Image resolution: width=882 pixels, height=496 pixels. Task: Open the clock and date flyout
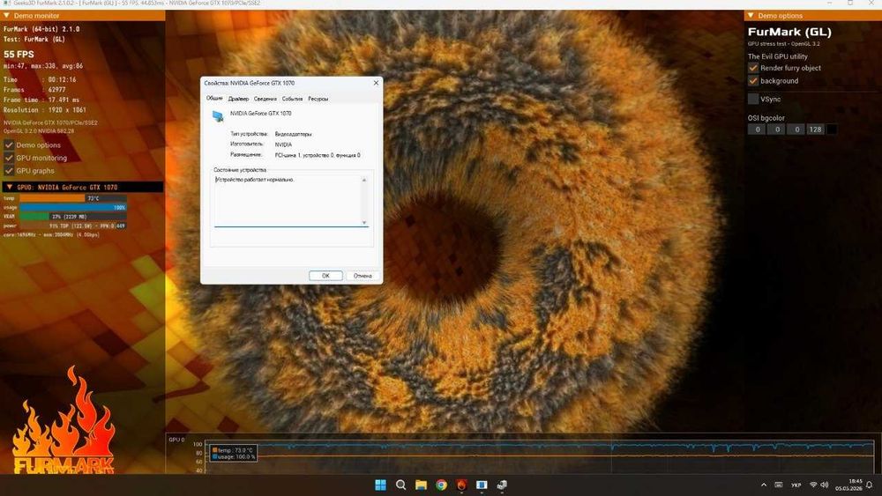(x=849, y=485)
